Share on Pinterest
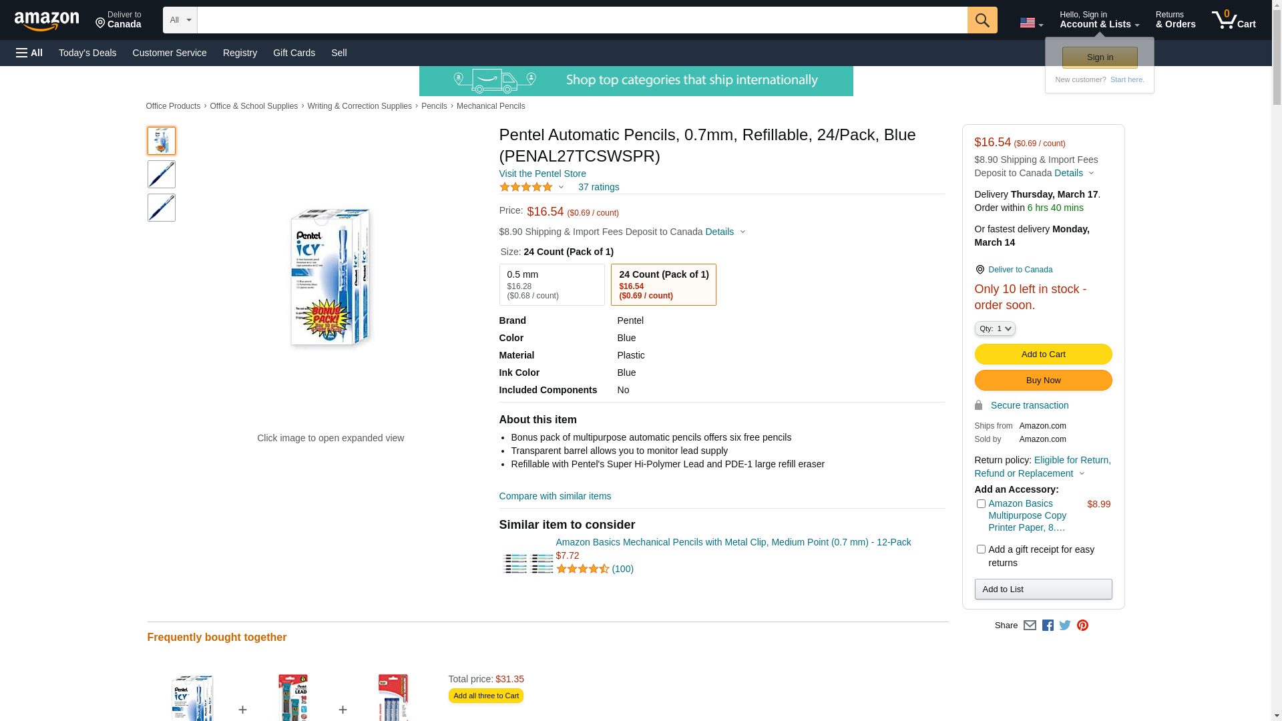Viewport: 1282px width, 721px height. click(1082, 626)
